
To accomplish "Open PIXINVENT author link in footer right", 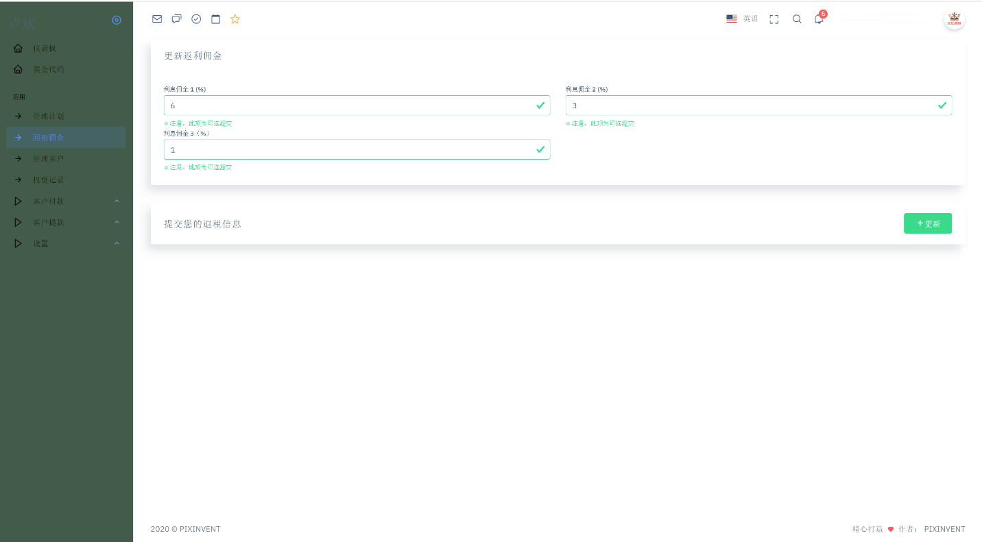I will pyautogui.click(x=944, y=529).
